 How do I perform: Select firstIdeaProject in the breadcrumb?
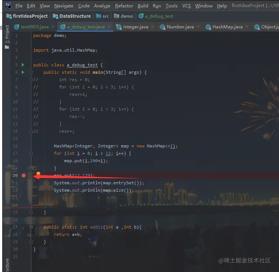click(x=30, y=16)
